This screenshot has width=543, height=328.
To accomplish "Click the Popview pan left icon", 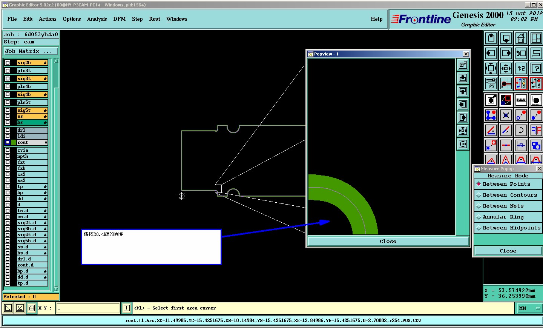I will point(463,105).
